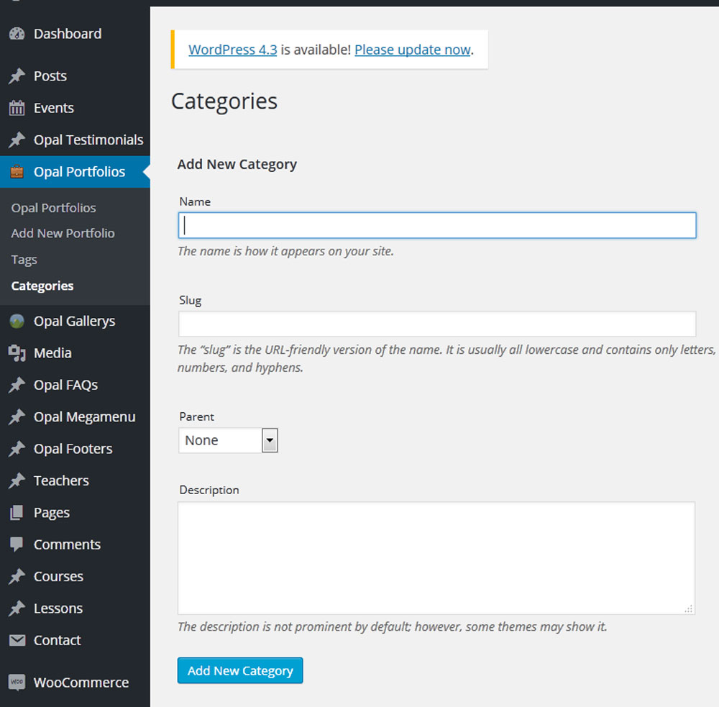Open the Courses menu item
Screen dimensions: 719x707
coord(58,576)
